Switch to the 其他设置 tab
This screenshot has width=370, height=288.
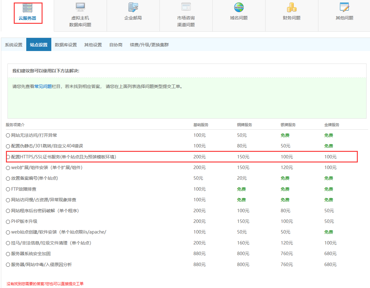pyautogui.click(x=93, y=45)
